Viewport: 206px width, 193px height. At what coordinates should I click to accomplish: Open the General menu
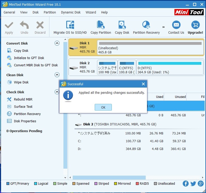coord(9,12)
